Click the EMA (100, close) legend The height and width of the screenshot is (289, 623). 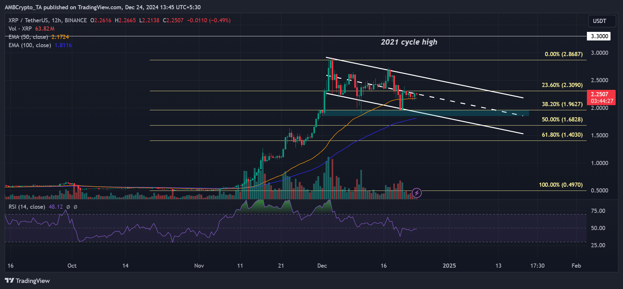(x=30, y=45)
